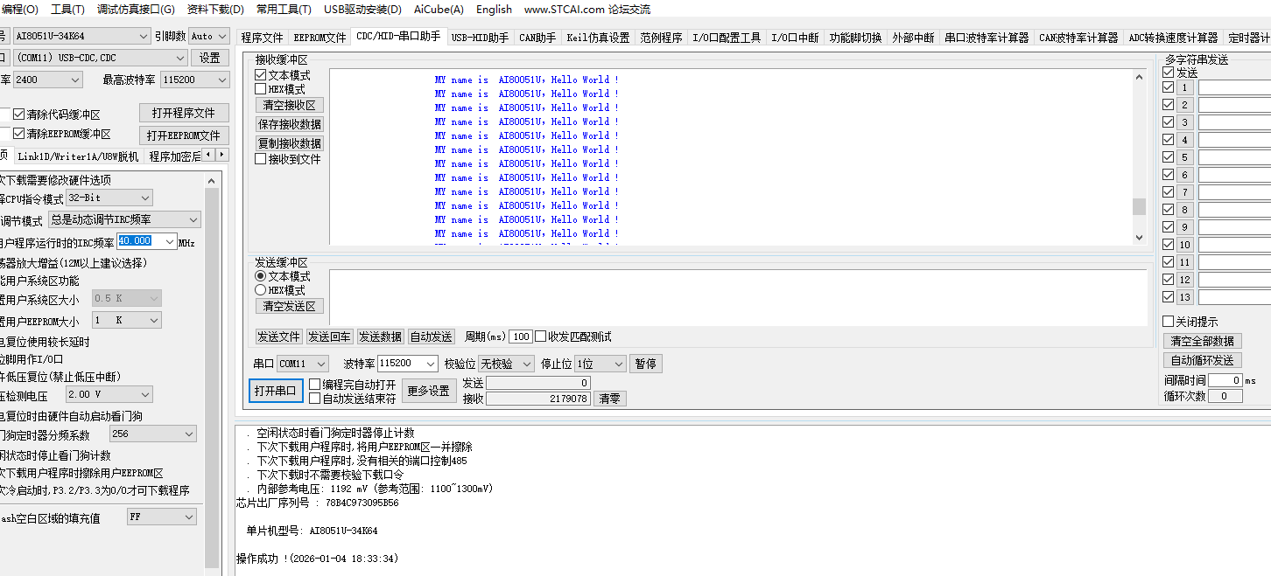Viewport: 1271px width, 576px height.
Task: Open the 工具(T) menu
Action: (69, 10)
